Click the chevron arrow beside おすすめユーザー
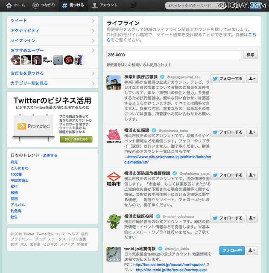The width and height of the screenshot is (269, 273). click(x=94, y=50)
